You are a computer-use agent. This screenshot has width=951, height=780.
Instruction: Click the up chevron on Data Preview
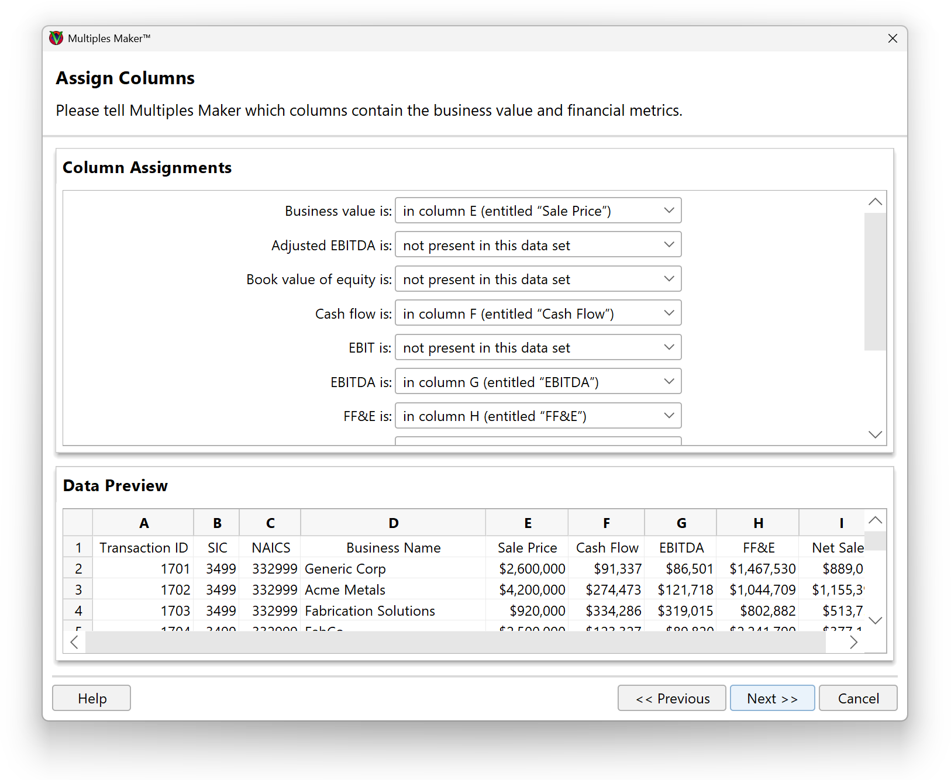click(x=875, y=520)
